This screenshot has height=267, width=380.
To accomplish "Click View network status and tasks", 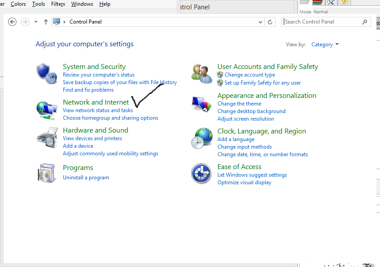I will [x=98, y=110].
